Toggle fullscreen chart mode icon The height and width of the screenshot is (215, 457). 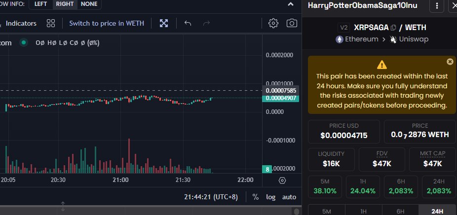[164, 23]
